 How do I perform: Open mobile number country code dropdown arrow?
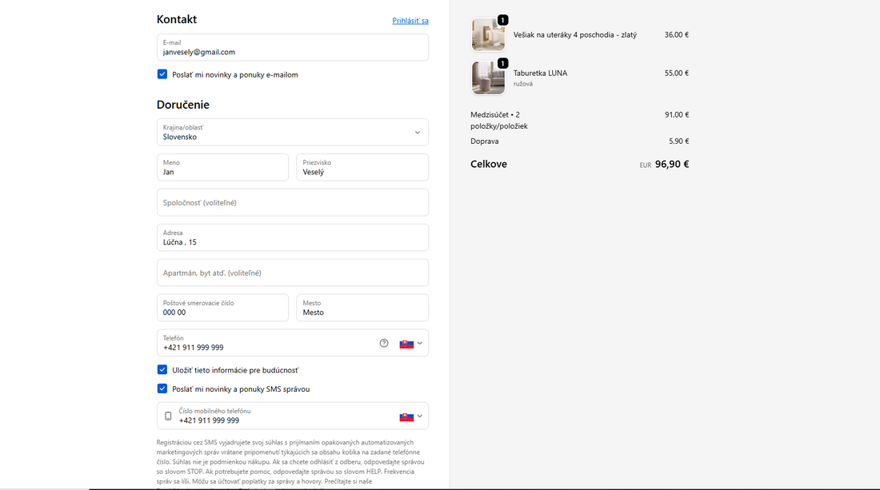coord(420,416)
